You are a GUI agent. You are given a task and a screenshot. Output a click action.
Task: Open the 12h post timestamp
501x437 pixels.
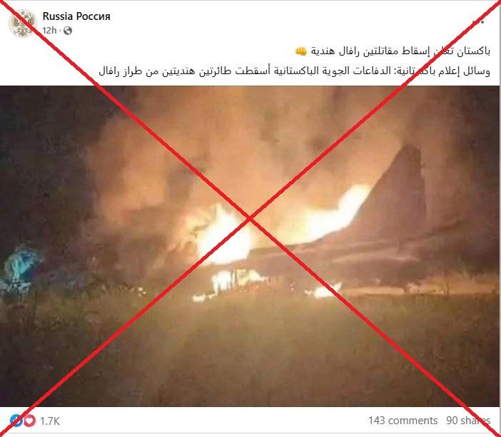point(49,31)
